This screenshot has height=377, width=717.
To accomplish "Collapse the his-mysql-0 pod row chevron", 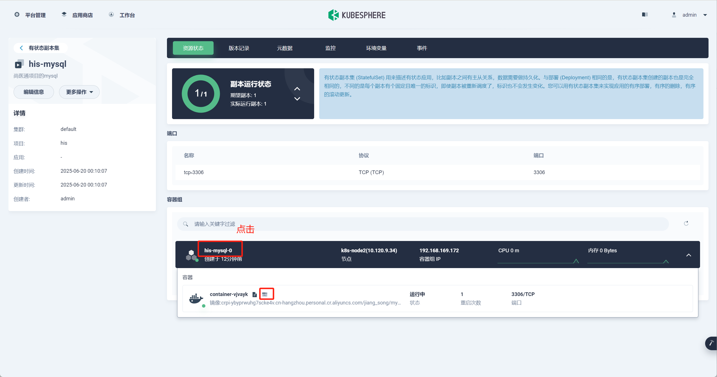I will (689, 255).
